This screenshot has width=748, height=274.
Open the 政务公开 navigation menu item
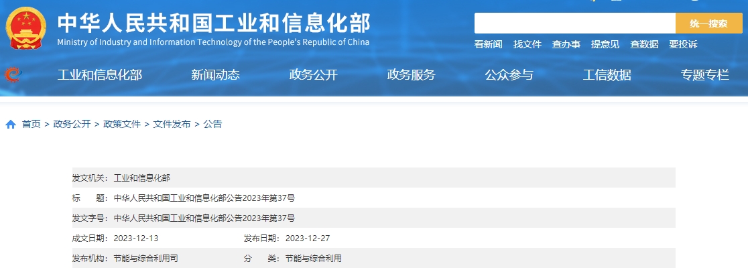(x=313, y=75)
